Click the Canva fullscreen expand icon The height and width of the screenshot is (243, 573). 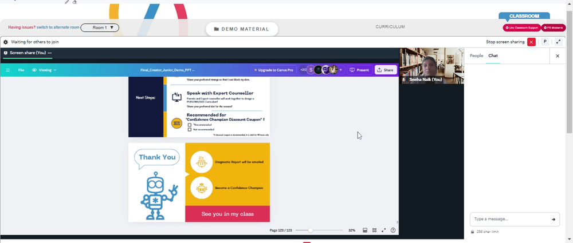[x=384, y=230]
